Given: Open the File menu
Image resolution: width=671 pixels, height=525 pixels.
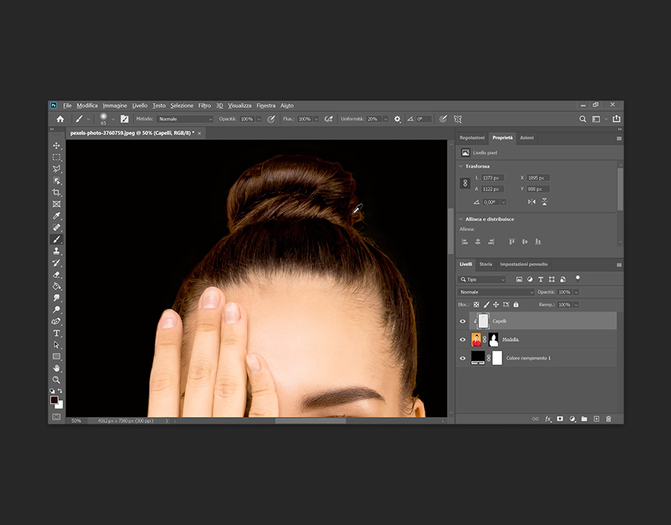Looking at the screenshot, I should pyautogui.click(x=67, y=106).
